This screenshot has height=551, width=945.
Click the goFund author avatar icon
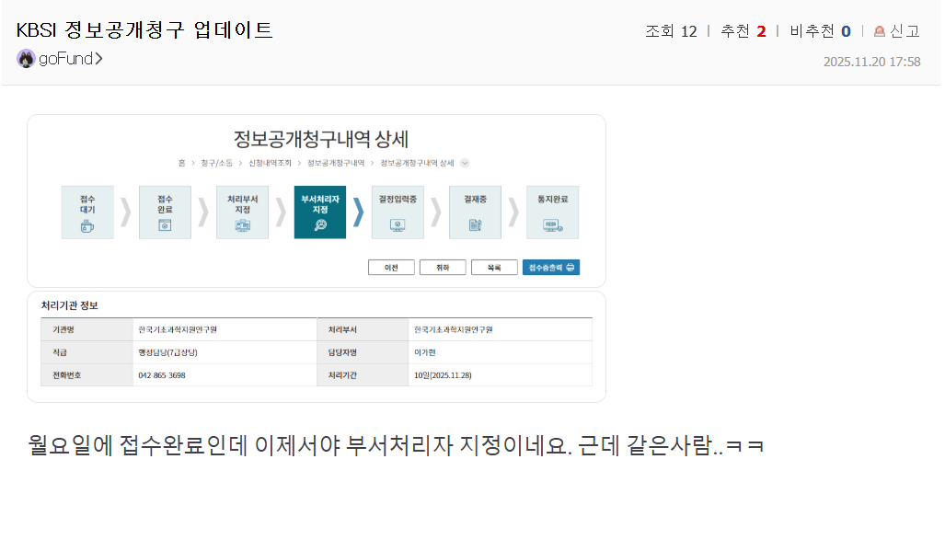26,59
